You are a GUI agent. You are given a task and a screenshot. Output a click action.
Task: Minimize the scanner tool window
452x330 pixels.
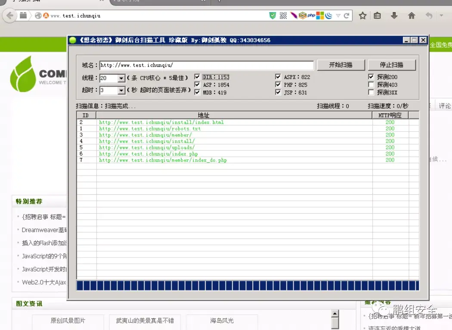pyautogui.click(x=406, y=40)
